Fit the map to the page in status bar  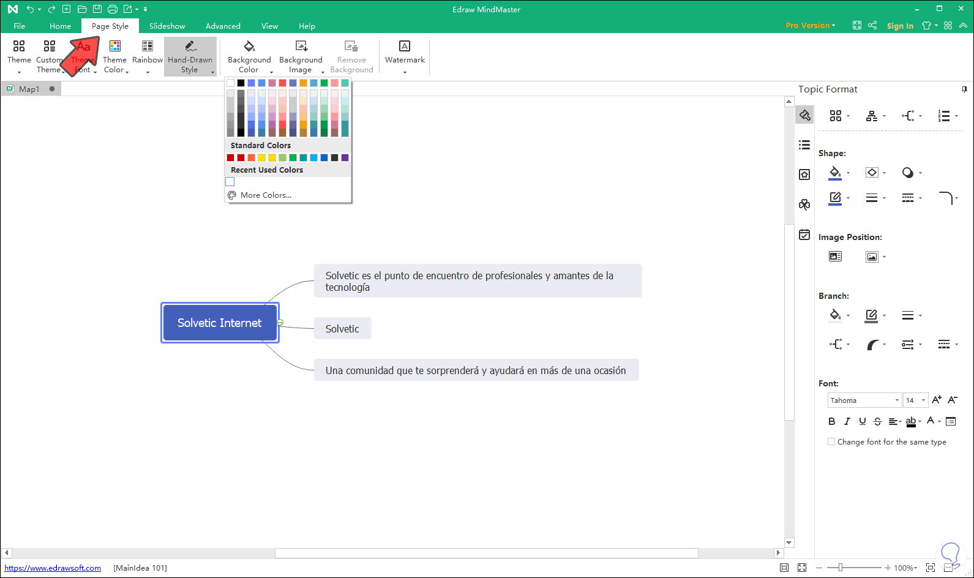pos(931,568)
